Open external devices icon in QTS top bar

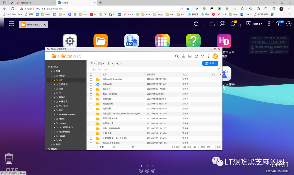tap(222, 24)
